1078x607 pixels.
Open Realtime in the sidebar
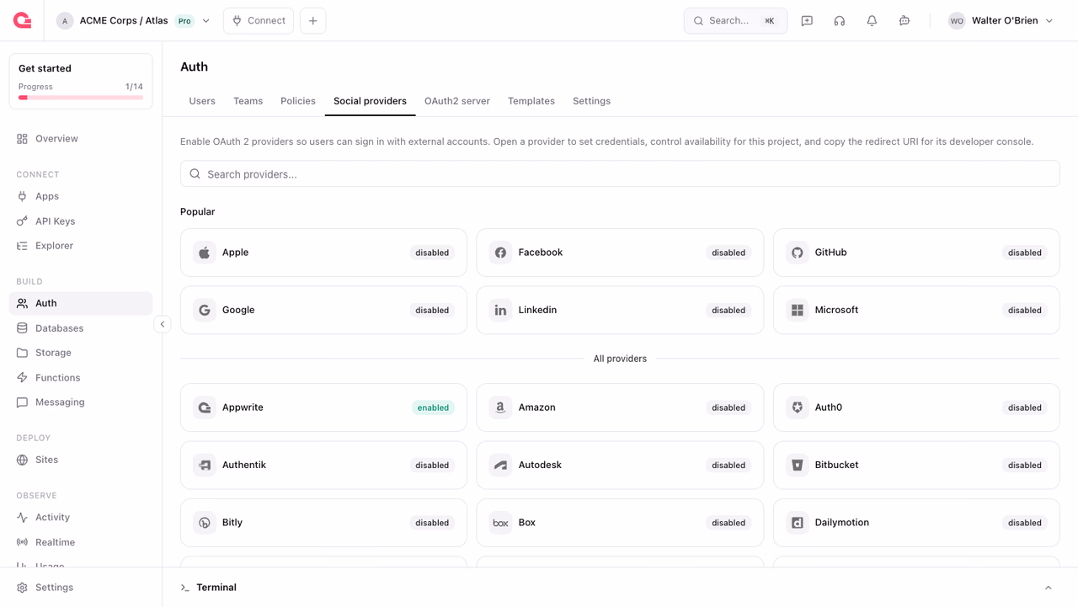pos(81,542)
